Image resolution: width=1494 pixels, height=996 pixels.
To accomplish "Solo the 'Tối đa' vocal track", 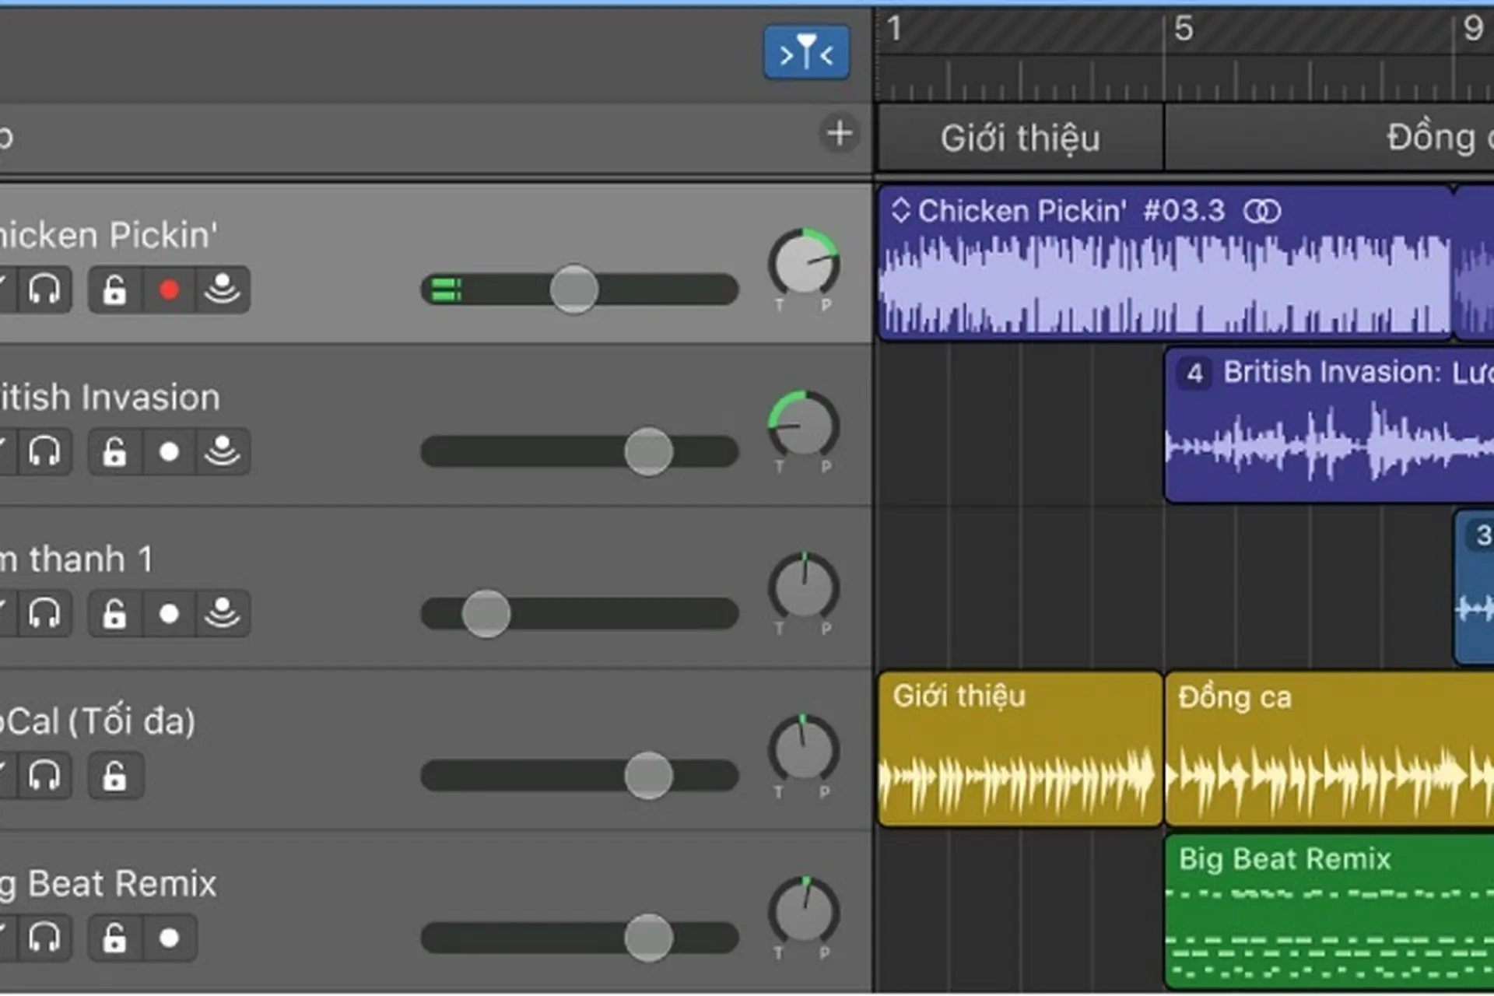I will click(44, 775).
